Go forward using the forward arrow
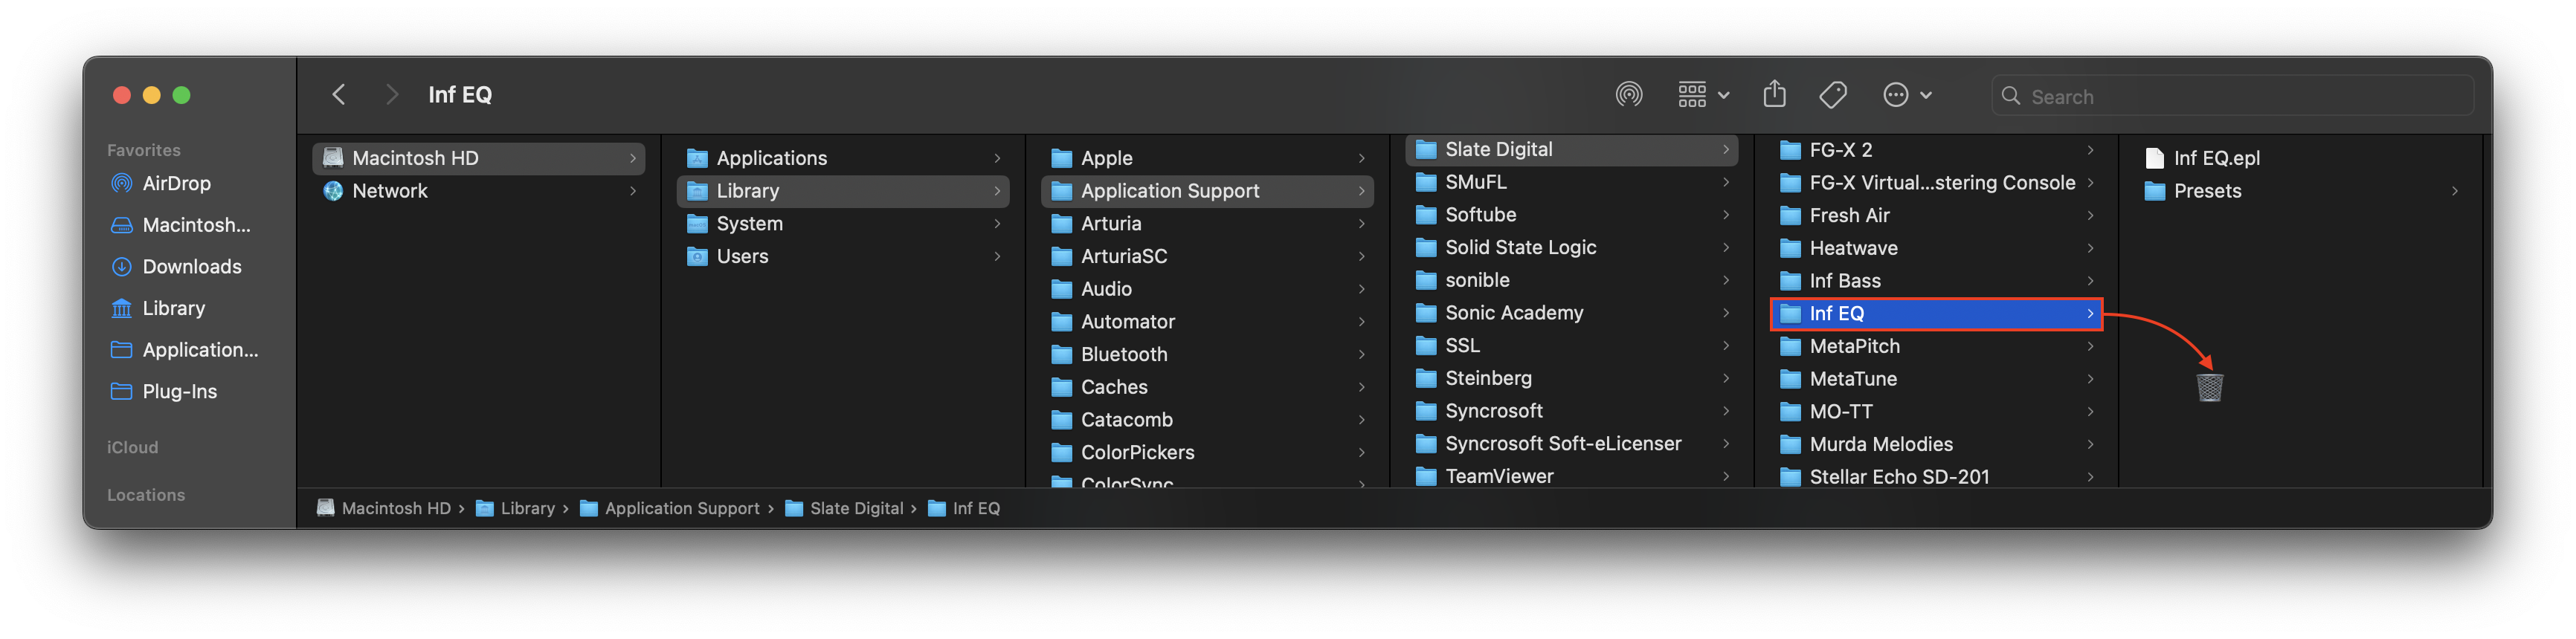This screenshot has height=639, width=2576. 391,95
